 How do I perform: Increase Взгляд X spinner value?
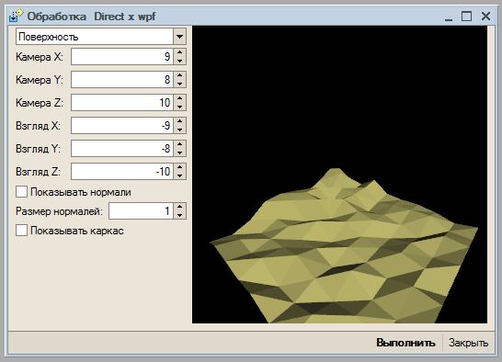179,122
